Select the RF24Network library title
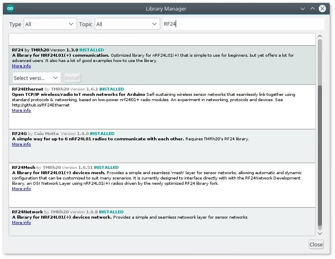The image size is (335, 259). point(27,212)
